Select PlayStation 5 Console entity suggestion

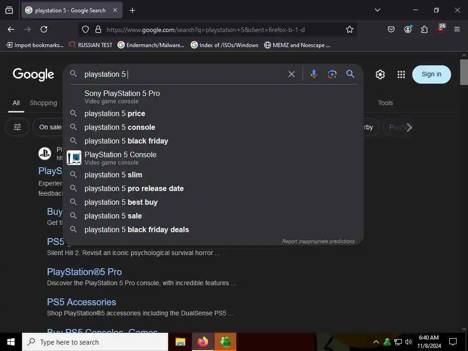pyautogui.click(x=213, y=158)
